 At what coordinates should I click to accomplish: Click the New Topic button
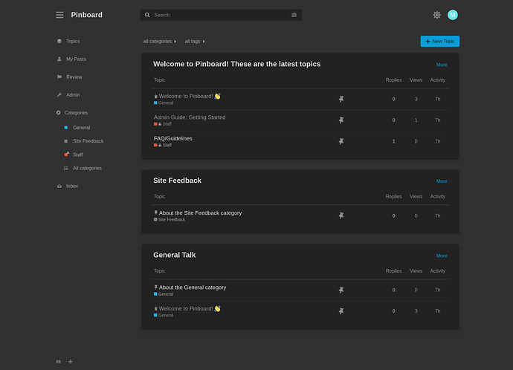tap(439, 42)
